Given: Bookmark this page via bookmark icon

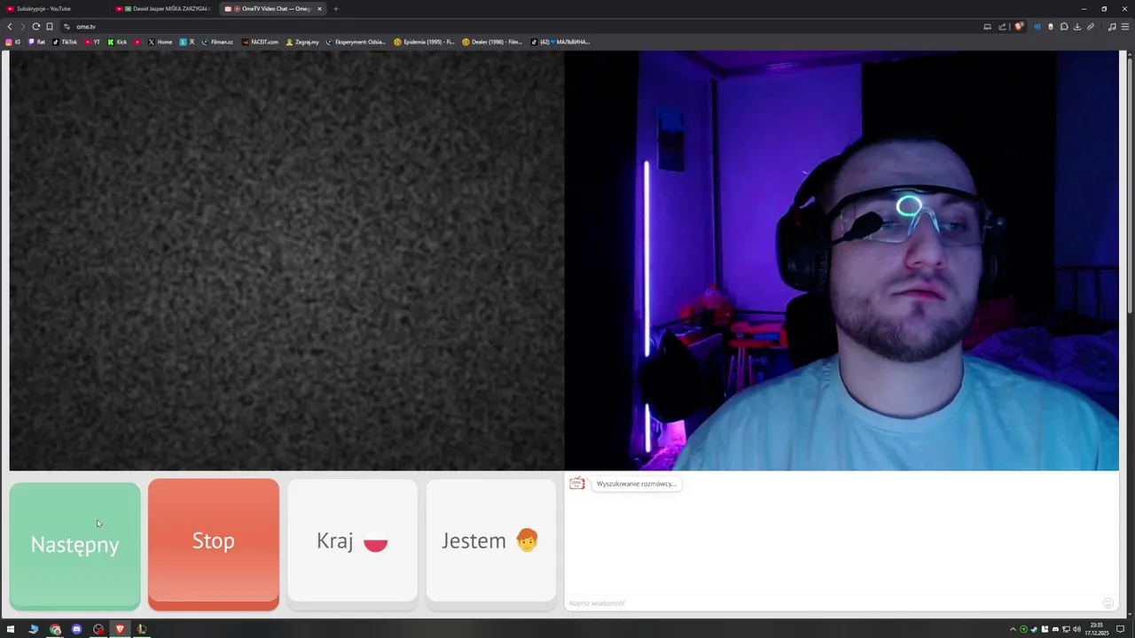Looking at the screenshot, I should point(50,27).
